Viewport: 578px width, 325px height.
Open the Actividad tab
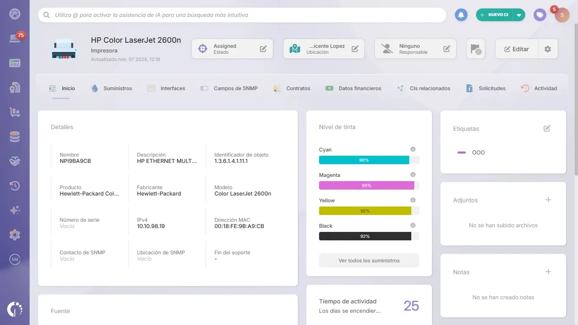pyautogui.click(x=539, y=88)
